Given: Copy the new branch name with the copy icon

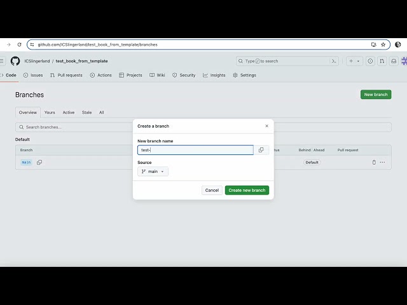Looking at the screenshot, I should (x=261, y=150).
